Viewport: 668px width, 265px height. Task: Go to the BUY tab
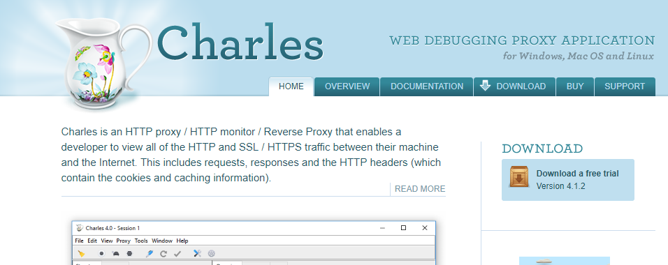575,86
